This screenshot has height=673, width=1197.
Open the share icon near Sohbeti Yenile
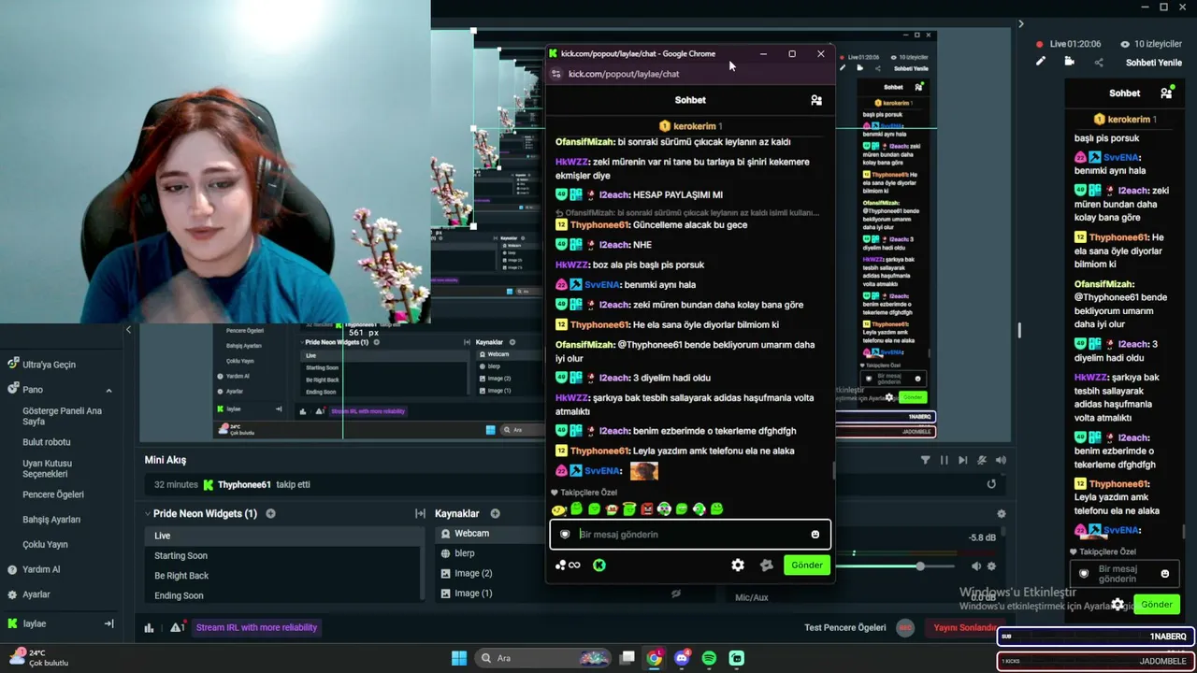coord(1099,63)
